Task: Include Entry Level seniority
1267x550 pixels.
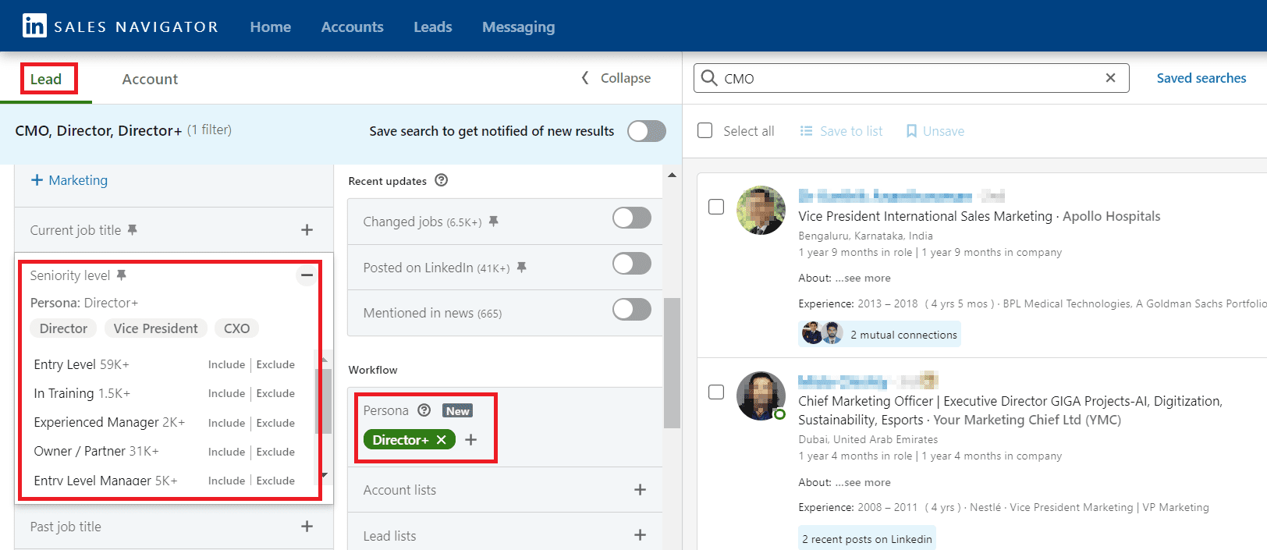Action: point(226,364)
